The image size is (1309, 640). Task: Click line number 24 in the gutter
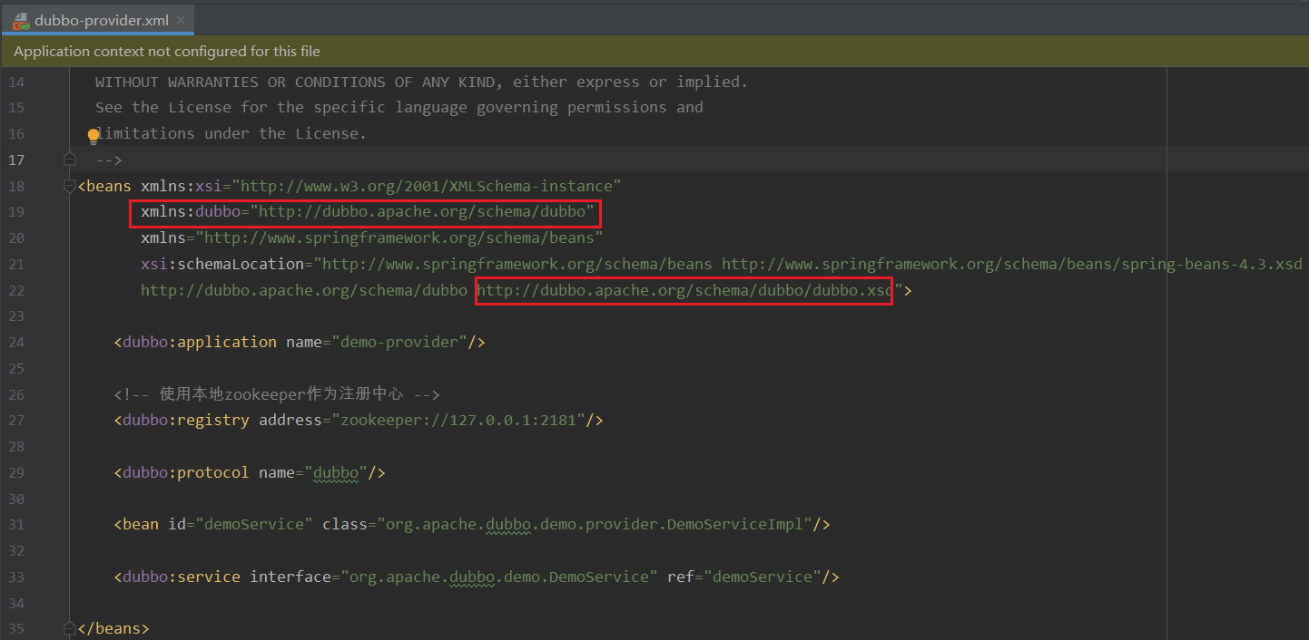[x=16, y=343]
